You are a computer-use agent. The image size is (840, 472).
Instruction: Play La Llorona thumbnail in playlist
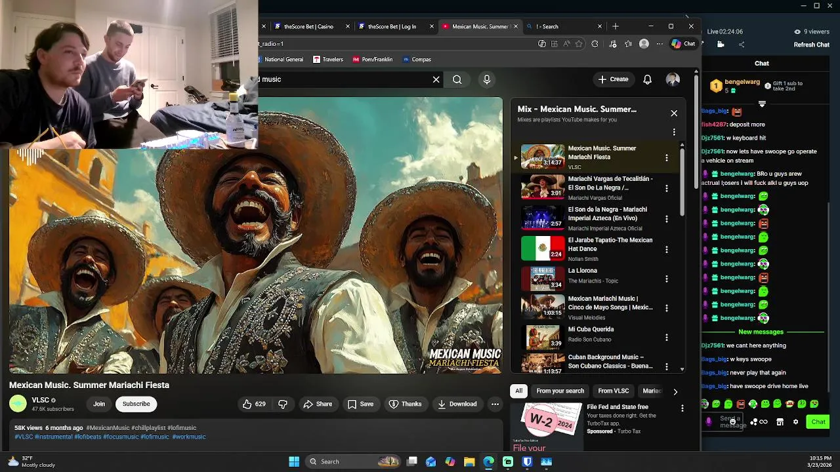click(x=543, y=279)
